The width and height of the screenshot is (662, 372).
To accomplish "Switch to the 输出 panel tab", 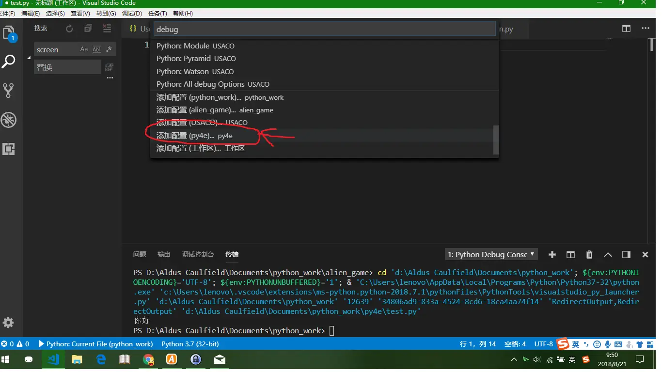I will tap(164, 254).
